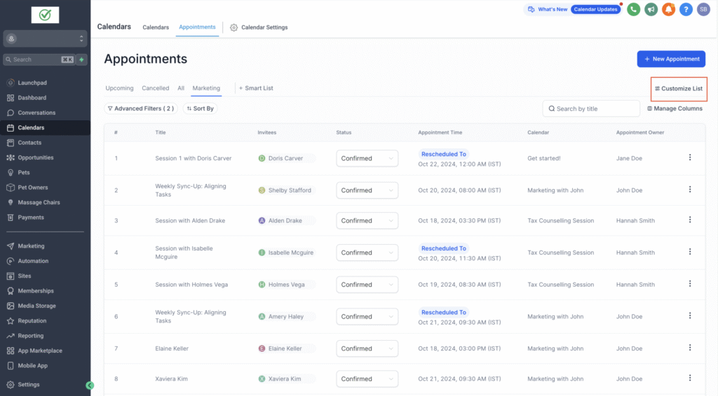Screen dimensions: 718x396
Task: Expand status dropdown for Shelby Stafford row
Action: pyautogui.click(x=367, y=190)
